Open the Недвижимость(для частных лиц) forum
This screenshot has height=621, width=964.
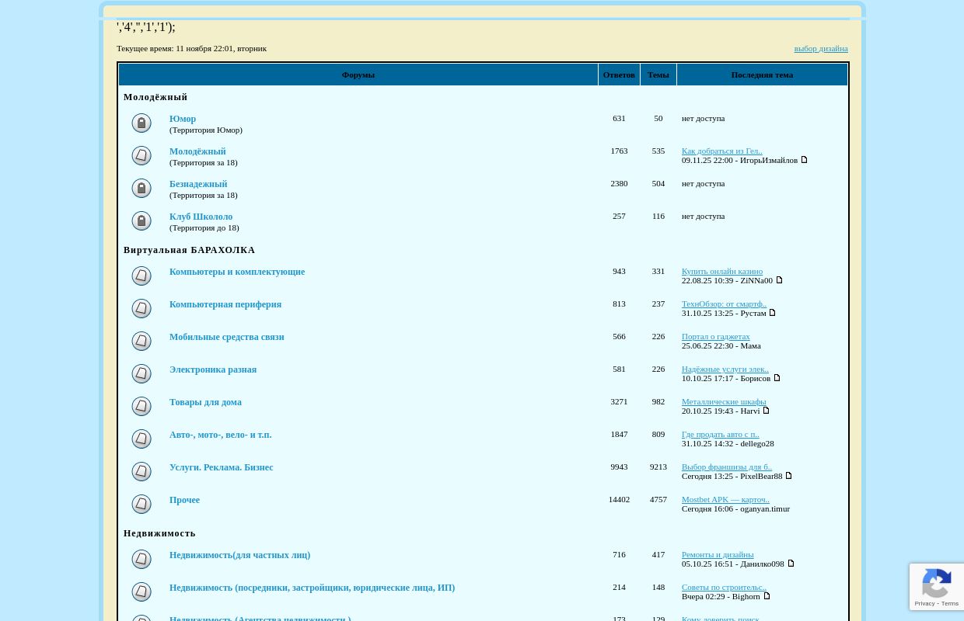[239, 555]
